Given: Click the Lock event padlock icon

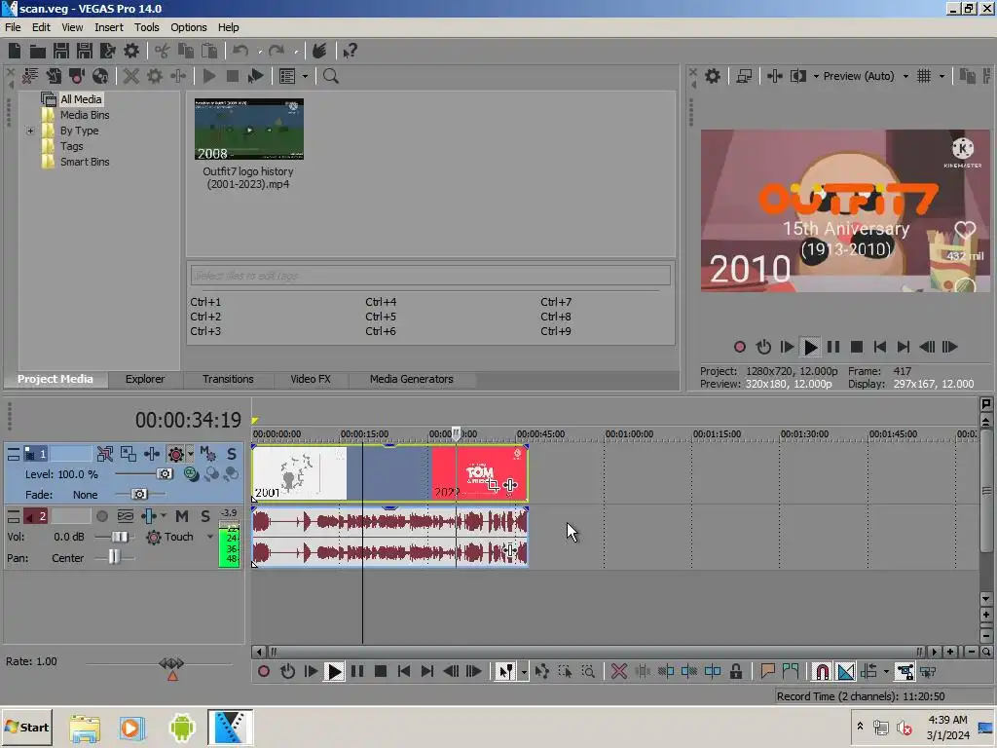Looking at the screenshot, I should (x=736, y=672).
